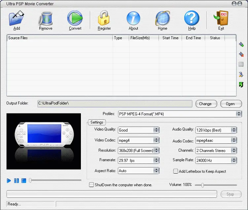Image resolution: width=248 pixels, height=210 pixels.
Task: Click the Add files toolbar icon
Action: click(x=17, y=18)
